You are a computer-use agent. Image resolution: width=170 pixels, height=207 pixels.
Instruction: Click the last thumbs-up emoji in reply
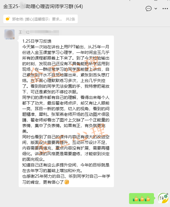pos(147,199)
